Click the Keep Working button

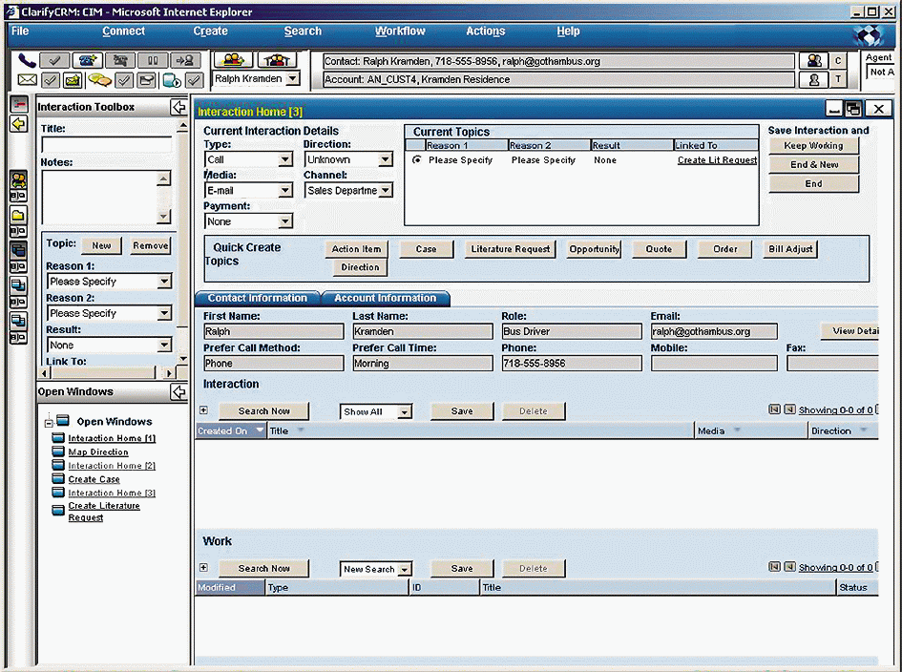click(x=813, y=145)
